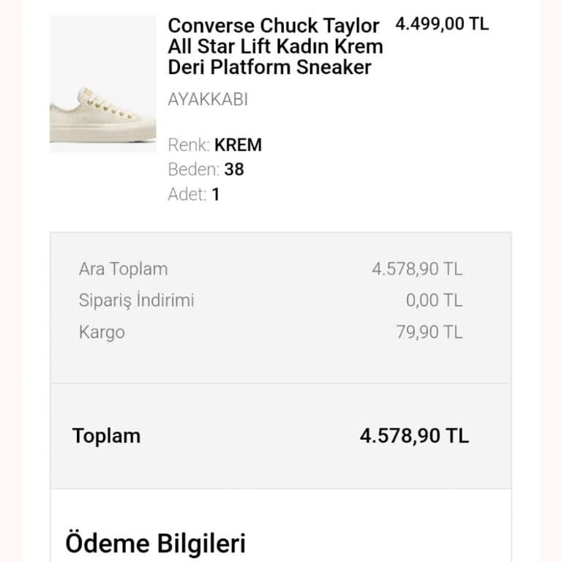Click the 0,00 TL discount amount
The image size is (562, 562).
point(434,300)
